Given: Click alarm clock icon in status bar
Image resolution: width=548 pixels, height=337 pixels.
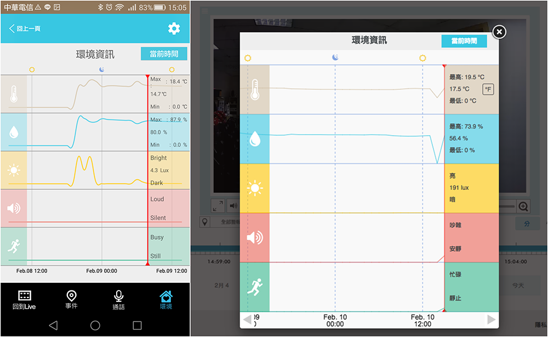Looking at the screenshot, I should coord(109,7).
